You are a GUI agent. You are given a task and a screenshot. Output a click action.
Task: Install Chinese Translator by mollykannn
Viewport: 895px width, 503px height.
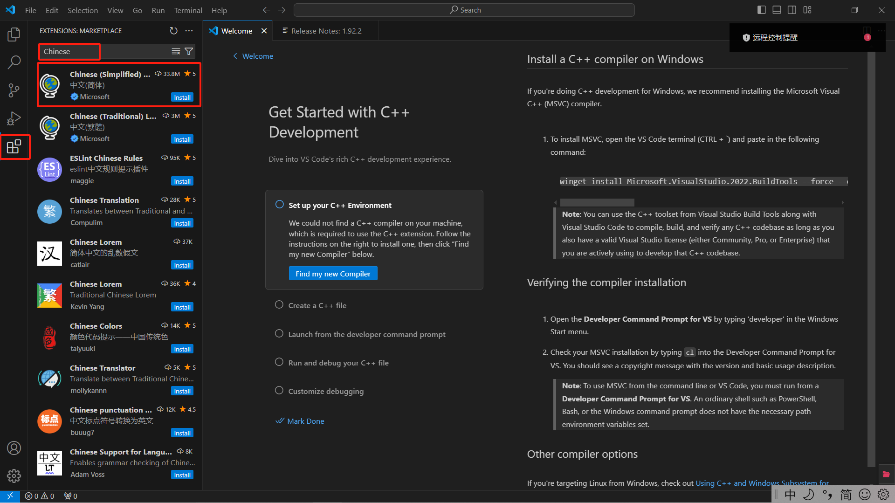click(x=182, y=391)
